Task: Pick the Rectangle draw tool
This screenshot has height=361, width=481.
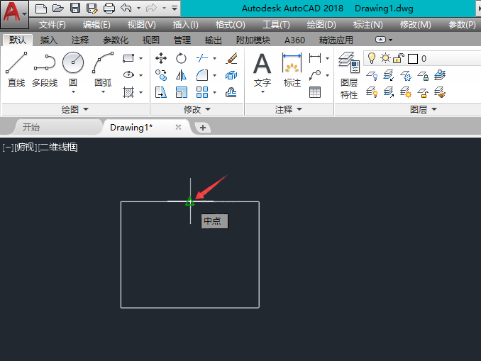Action: 128,58
